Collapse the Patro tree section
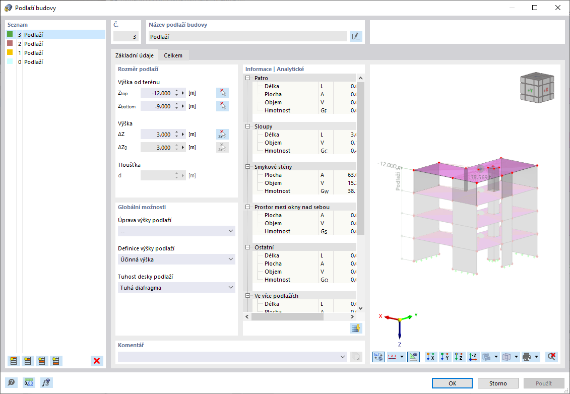The image size is (570, 394). [248, 78]
